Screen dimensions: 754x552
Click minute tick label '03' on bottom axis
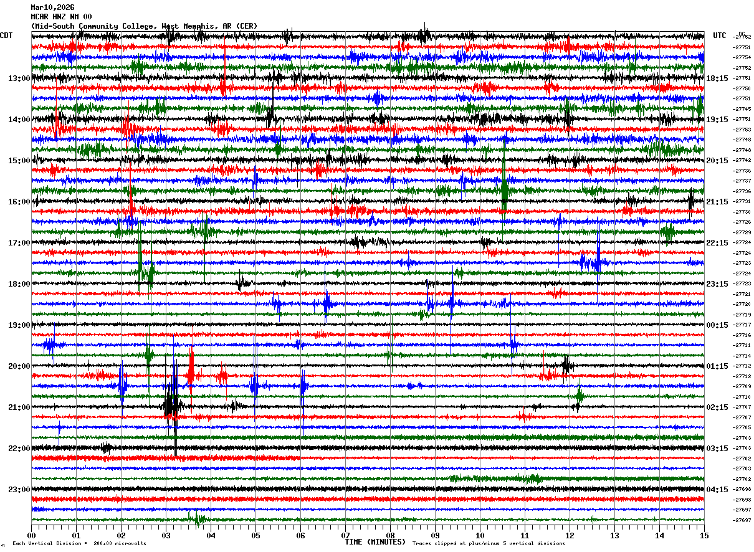coord(166,535)
